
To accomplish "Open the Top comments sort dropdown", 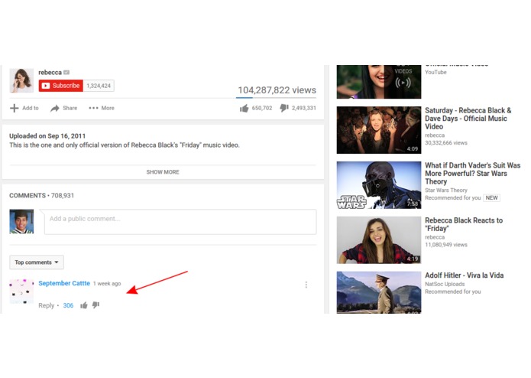I will tap(37, 262).
